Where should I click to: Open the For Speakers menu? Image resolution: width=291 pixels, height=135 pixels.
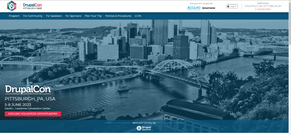click(54, 16)
